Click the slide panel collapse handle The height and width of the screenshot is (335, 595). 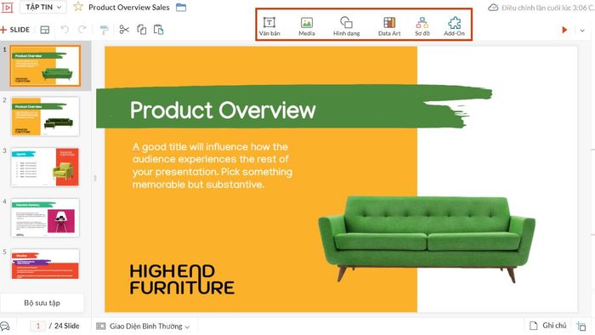pyautogui.click(x=95, y=178)
